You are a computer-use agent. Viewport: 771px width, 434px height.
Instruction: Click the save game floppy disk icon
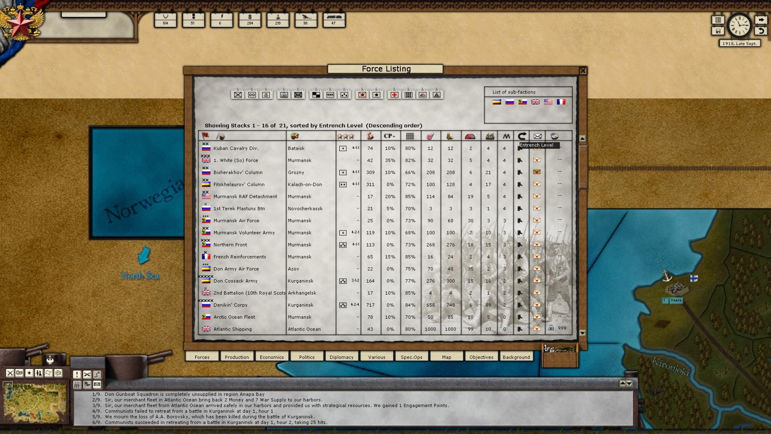tap(718, 31)
